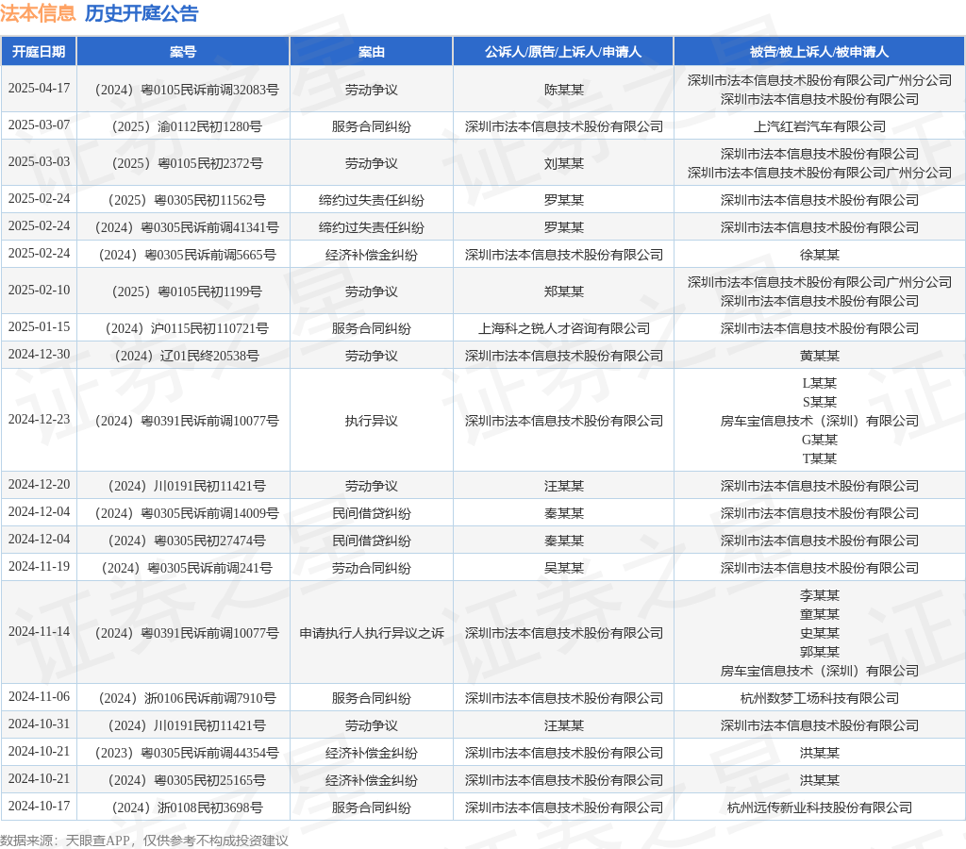Viewport: 966px width, 849px height.
Task: Select defendant 徐某某
Action: tap(820, 255)
